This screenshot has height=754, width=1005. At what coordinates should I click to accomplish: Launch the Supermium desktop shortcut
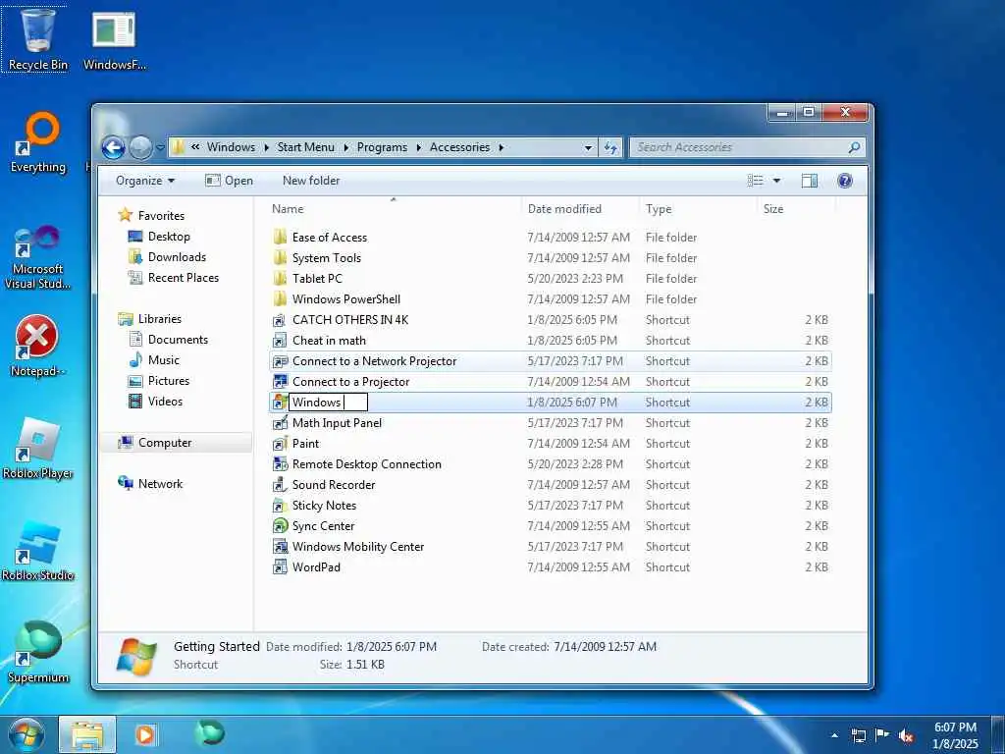tap(38, 652)
